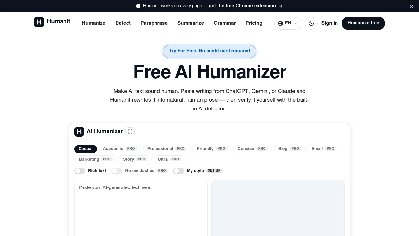Click the SET UP badge beside My style
The width and height of the screenshot is (419, 236).
click(x=214, y=171)
